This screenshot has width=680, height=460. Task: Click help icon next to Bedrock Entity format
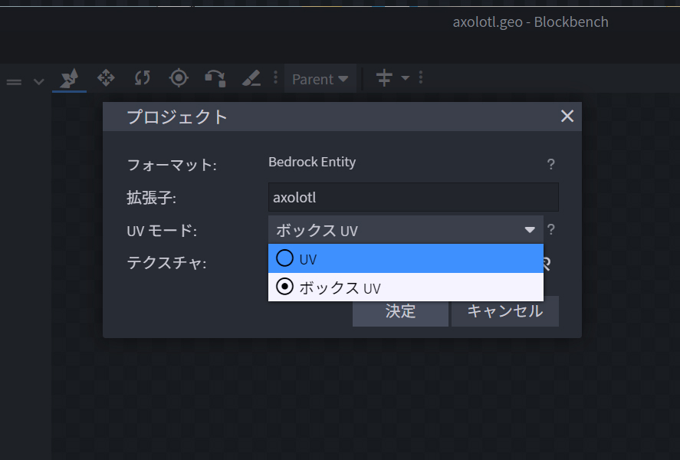click(x=550, y=164)
